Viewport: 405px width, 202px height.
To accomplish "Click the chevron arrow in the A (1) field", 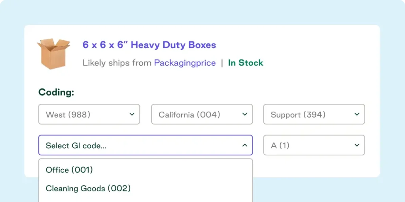I will point(357,146).
